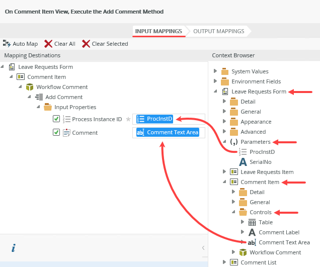The width and height of the screenshot is (320, 267).
Task: Click the red X Clear All icon
Action: point(48,44)
